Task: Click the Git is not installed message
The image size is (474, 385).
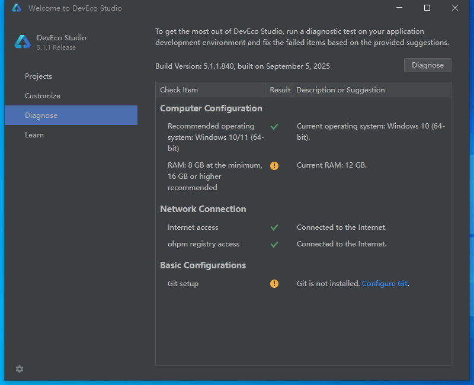Action: (328, 284)
